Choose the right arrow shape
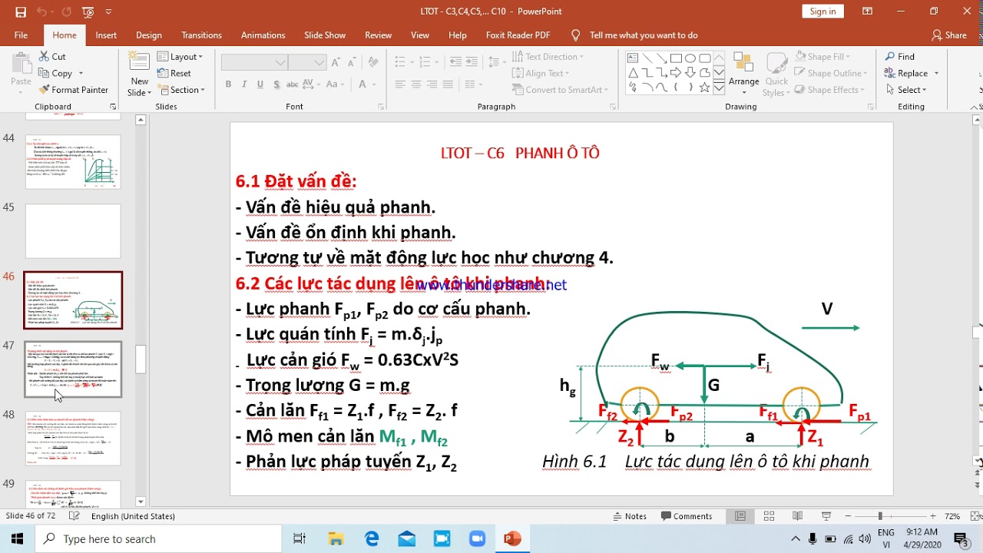983x553 pixels. coord(676,73)
